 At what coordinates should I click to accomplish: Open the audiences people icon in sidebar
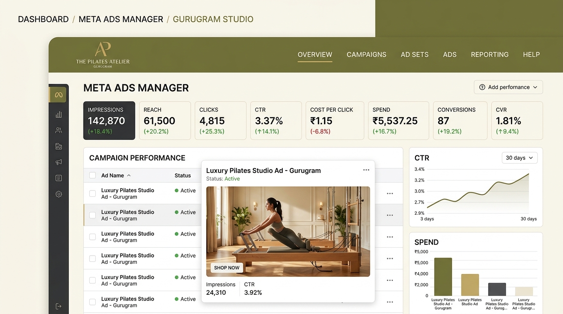(59, 130)
